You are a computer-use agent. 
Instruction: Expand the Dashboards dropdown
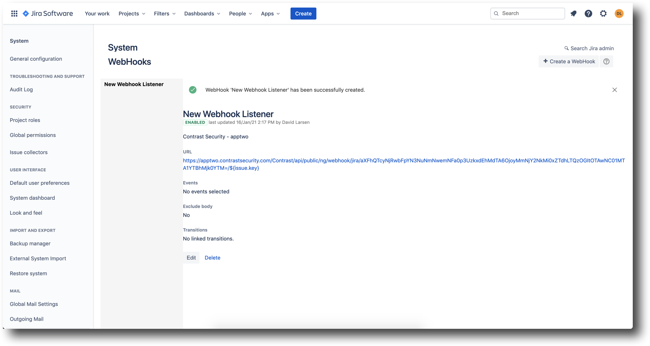[x=202, y=13]
